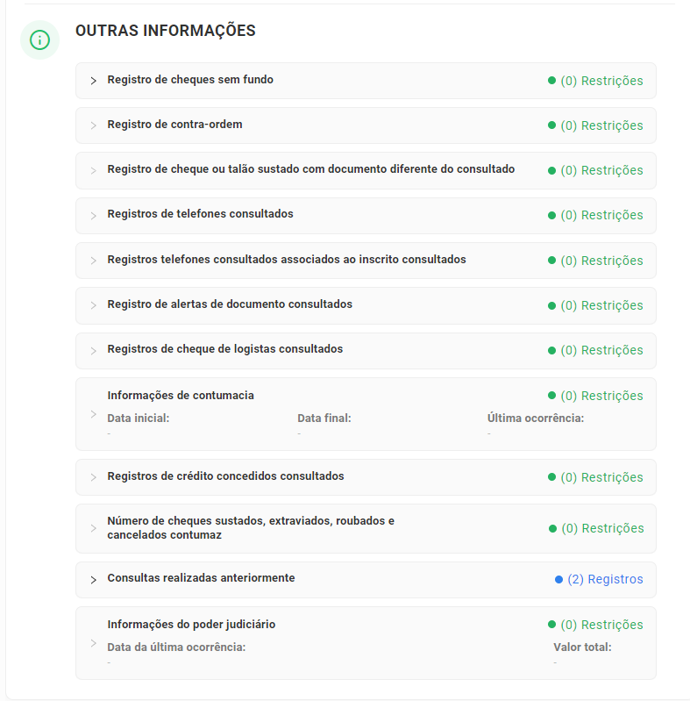Click Registro de cheque ou talão sustado title
Screen dimensions: 690x701
(x=310, y=169)
